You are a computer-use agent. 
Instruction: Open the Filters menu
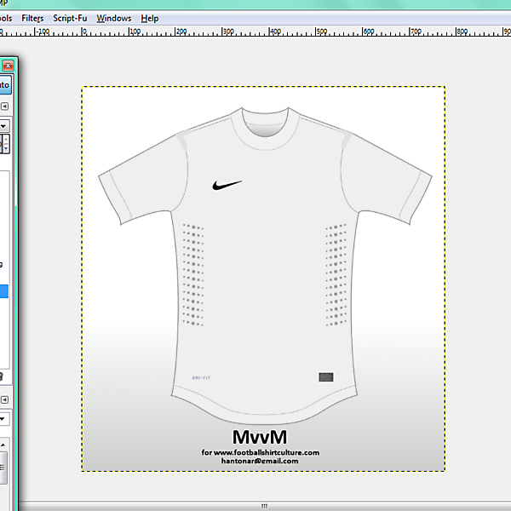tap(32, 18)
